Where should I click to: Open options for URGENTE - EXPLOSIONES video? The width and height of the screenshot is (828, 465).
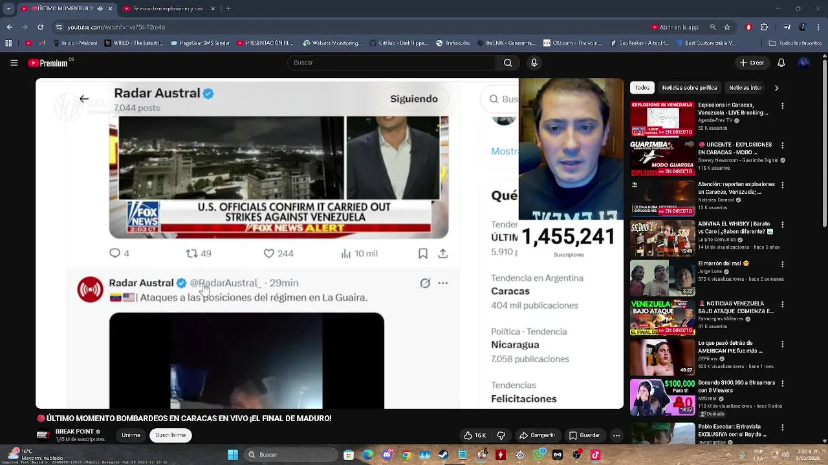(783, 145)
